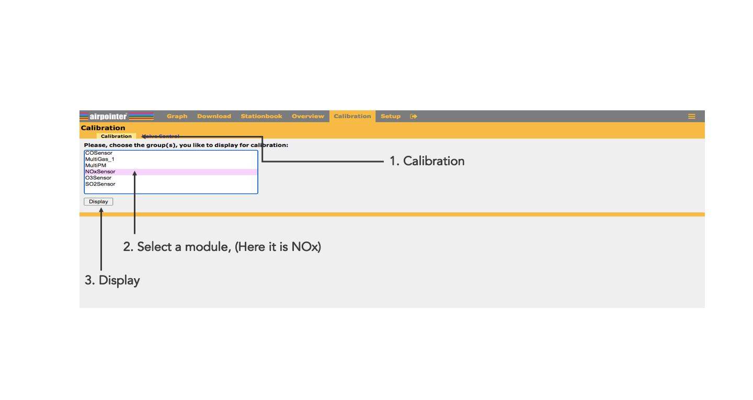Viewport: 753px width, 400px height.
Task: Select COSensor in the group list
Action: pyautogui.click(x=99, y=153)
